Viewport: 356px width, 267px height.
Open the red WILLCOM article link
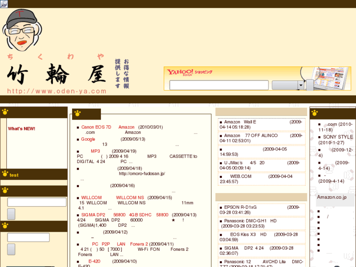[92, 197]
